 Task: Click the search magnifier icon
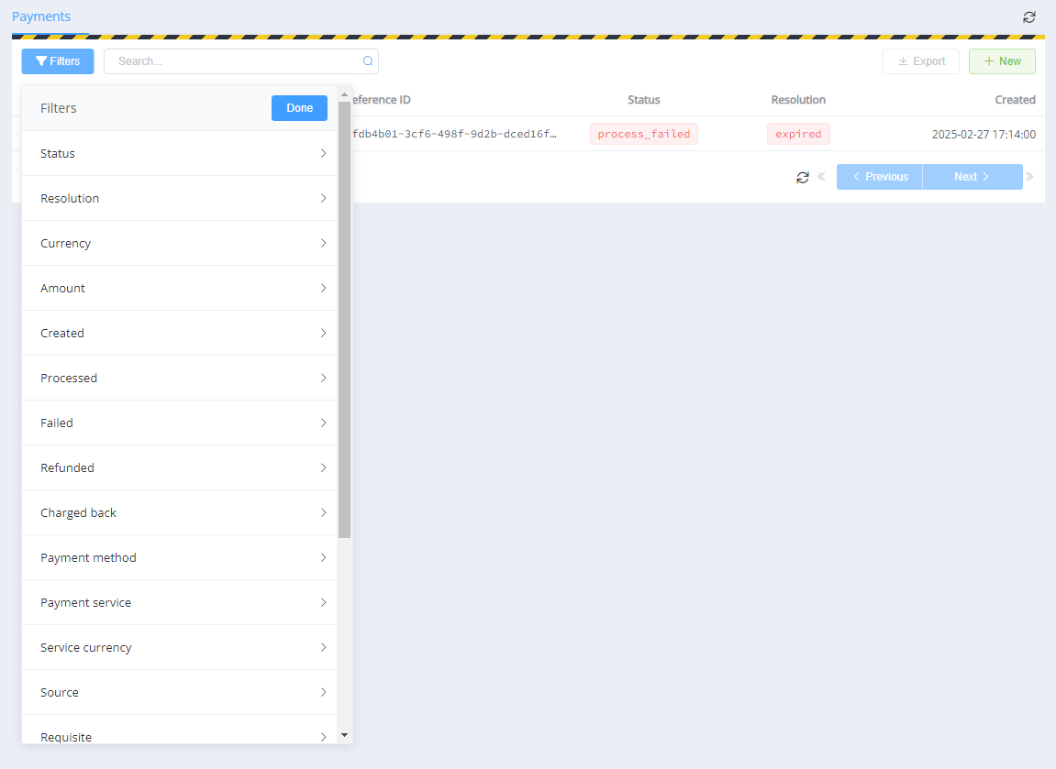point(368,61)
